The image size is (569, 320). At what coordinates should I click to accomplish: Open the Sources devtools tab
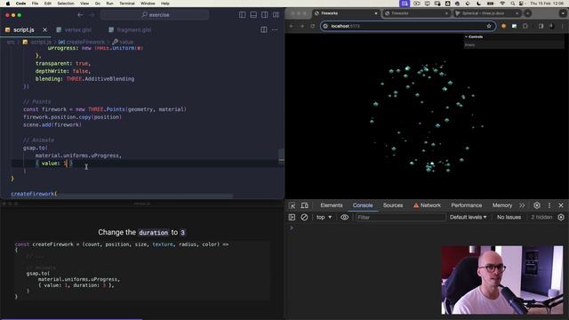(x=393, y=205)
